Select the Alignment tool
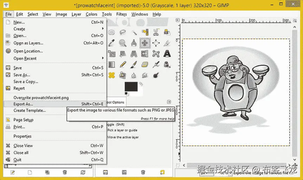 pos(156,43)
